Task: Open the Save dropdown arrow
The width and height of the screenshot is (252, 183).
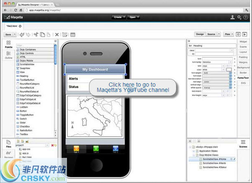Action: click(15, 34)
